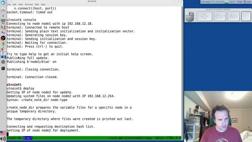Open the File menu in Terminal
This screenshot has width=252, height=142.
[x=9, y=4]
